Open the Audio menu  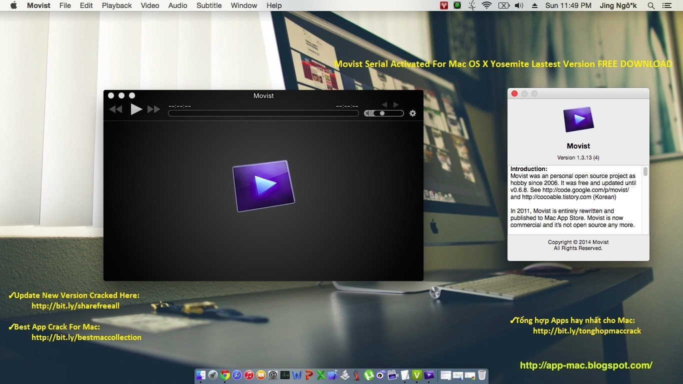[x=178, y=5]
